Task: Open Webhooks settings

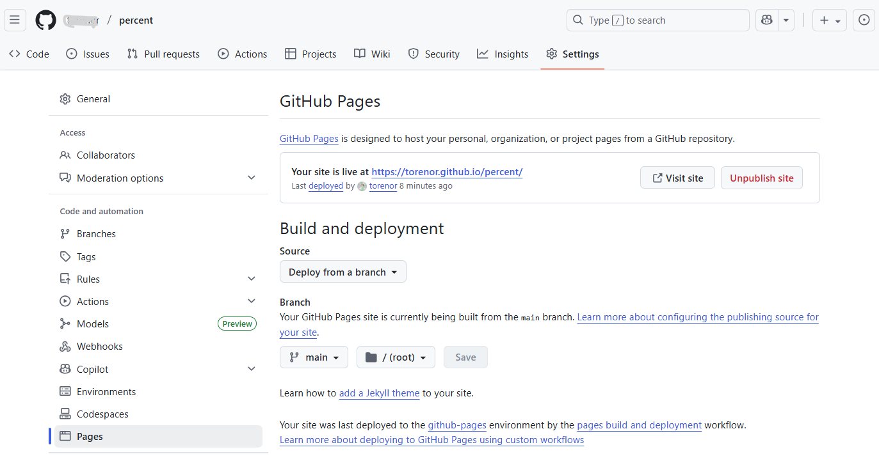Action: pos(158,346)
